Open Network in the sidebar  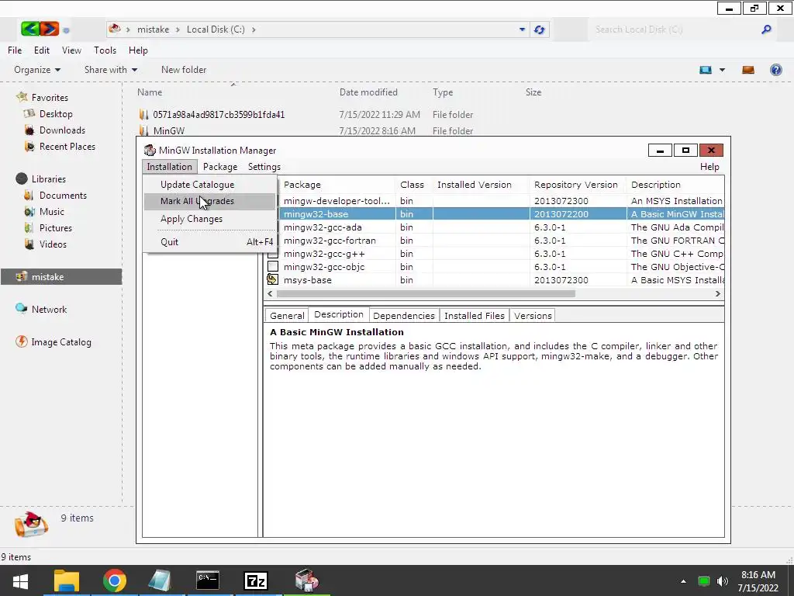pyautogui.click(x=49, y=309)
